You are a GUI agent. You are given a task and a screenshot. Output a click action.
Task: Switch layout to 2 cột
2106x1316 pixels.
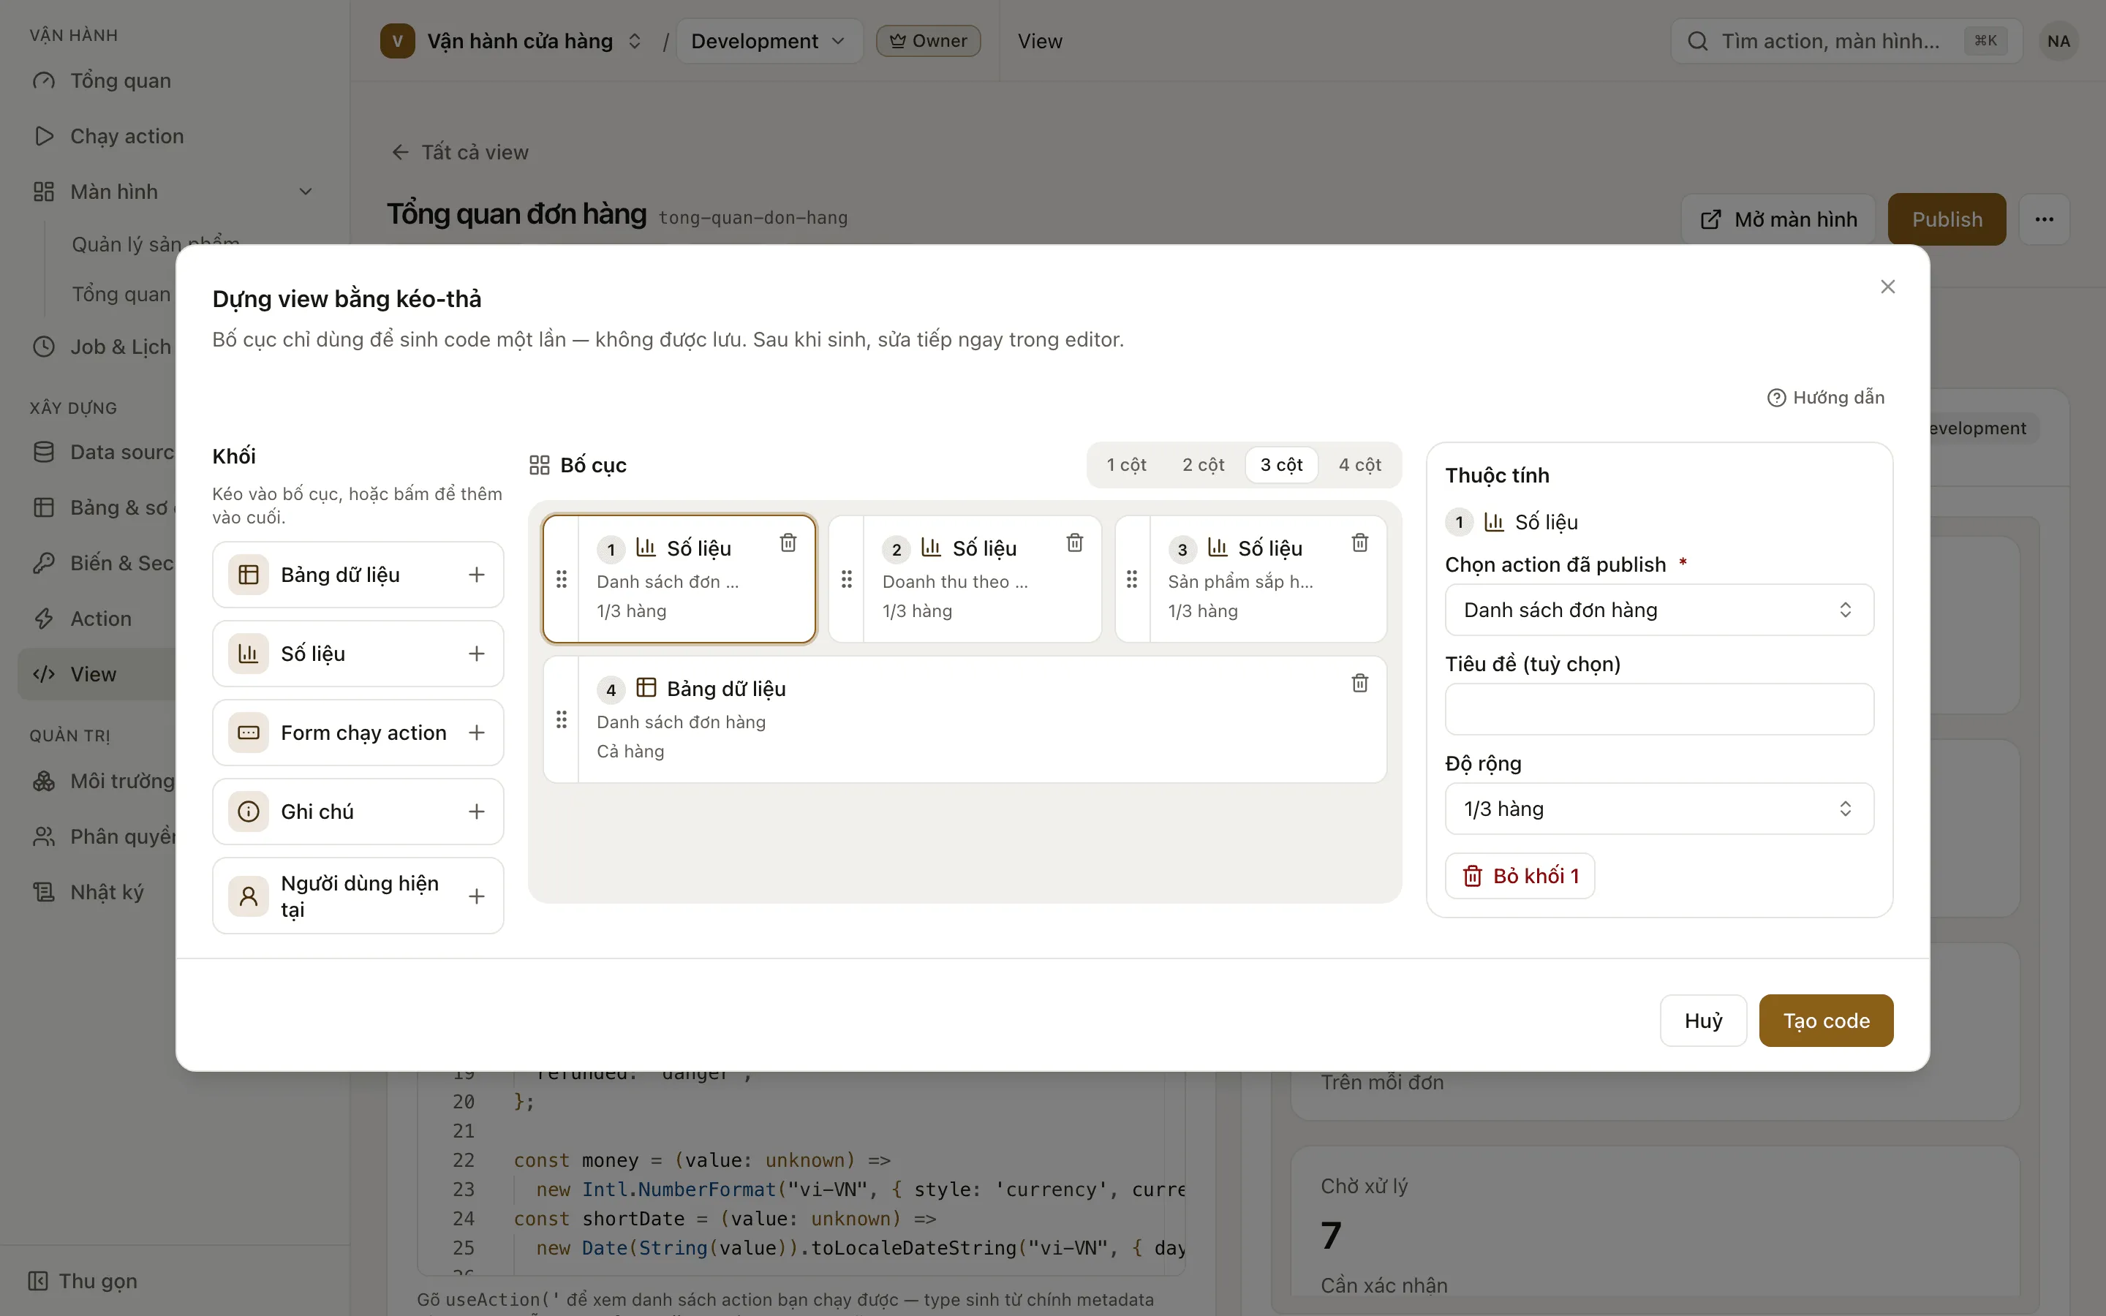pyautogui.click(x=1203, y=465)
